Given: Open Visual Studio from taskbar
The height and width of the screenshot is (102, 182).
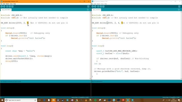Looking at the screenshot, I should (72, 100).
